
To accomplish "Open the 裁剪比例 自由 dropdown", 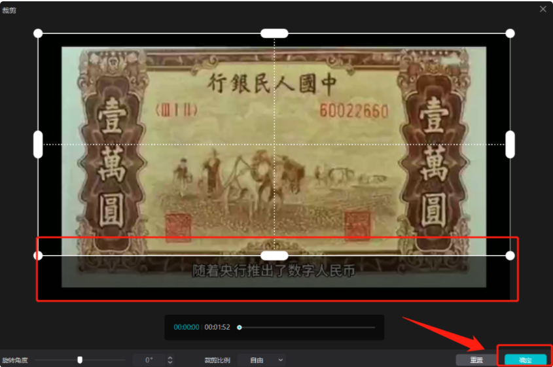I will pyautogui.click(x=262, y=360).
